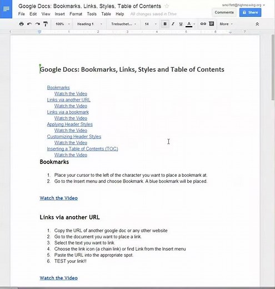Follow the Bookmarks TOC link
This screenshot has height=289, width=275.
pyautogui.click(x=58, y=88)
